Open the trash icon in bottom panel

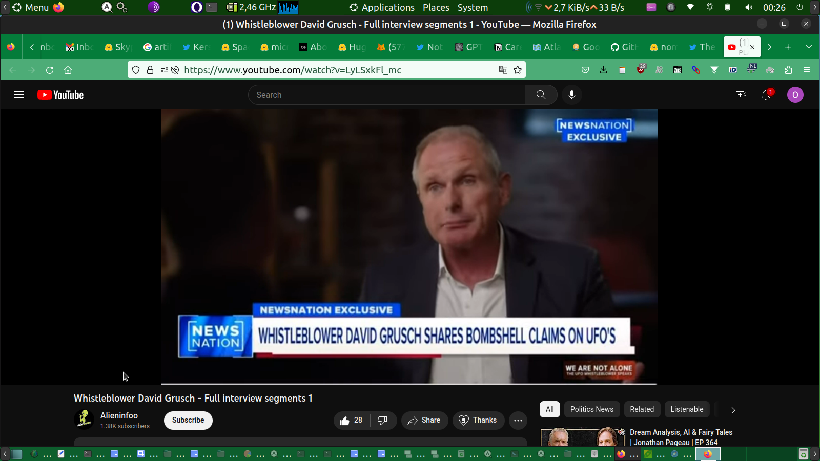click(804, 454)
